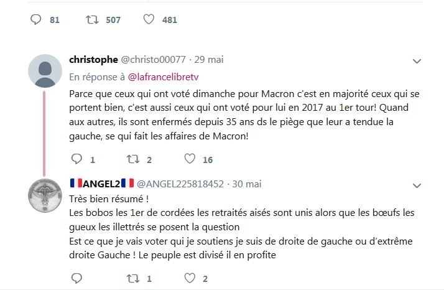The height and width of the screenshot is (290, 444).
Task: Open ANGEL2's profile by display name
Action: point(102,184)
